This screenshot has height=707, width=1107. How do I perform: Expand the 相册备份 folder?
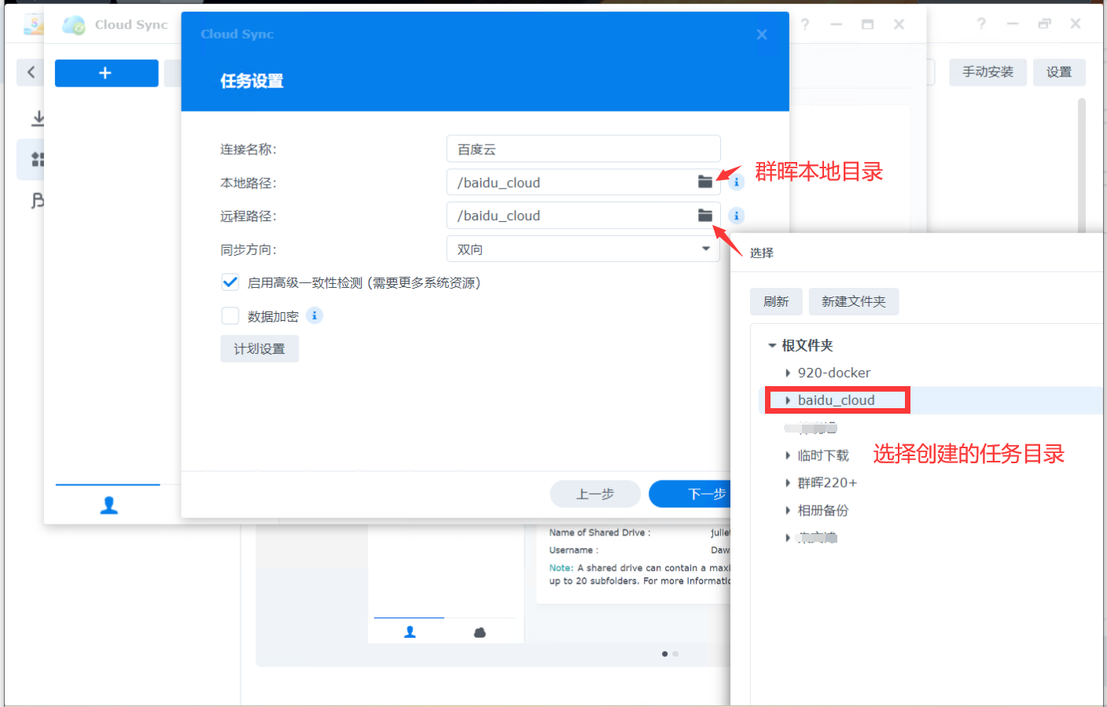(x=788, y=510)
